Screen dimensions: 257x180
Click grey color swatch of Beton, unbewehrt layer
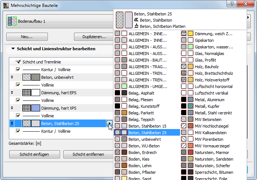pos(36,77)
